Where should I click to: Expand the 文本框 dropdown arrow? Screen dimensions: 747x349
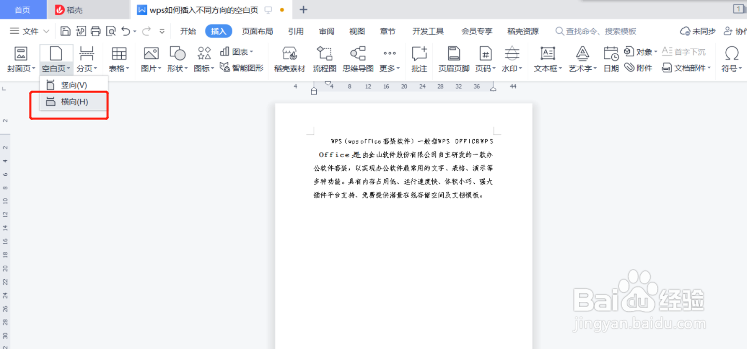click(x=560, y=69)
